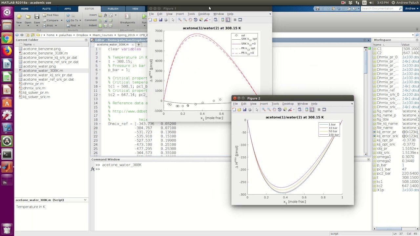Viewport: 420px width, 236px height.
Task: Select Figure 2 Data Cursor tool
Action: tap(285, 109)
